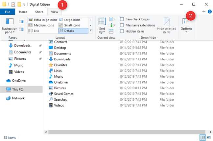213x141 pixels.
Task: Select the Links folder
Action: (x=55, y=71)
